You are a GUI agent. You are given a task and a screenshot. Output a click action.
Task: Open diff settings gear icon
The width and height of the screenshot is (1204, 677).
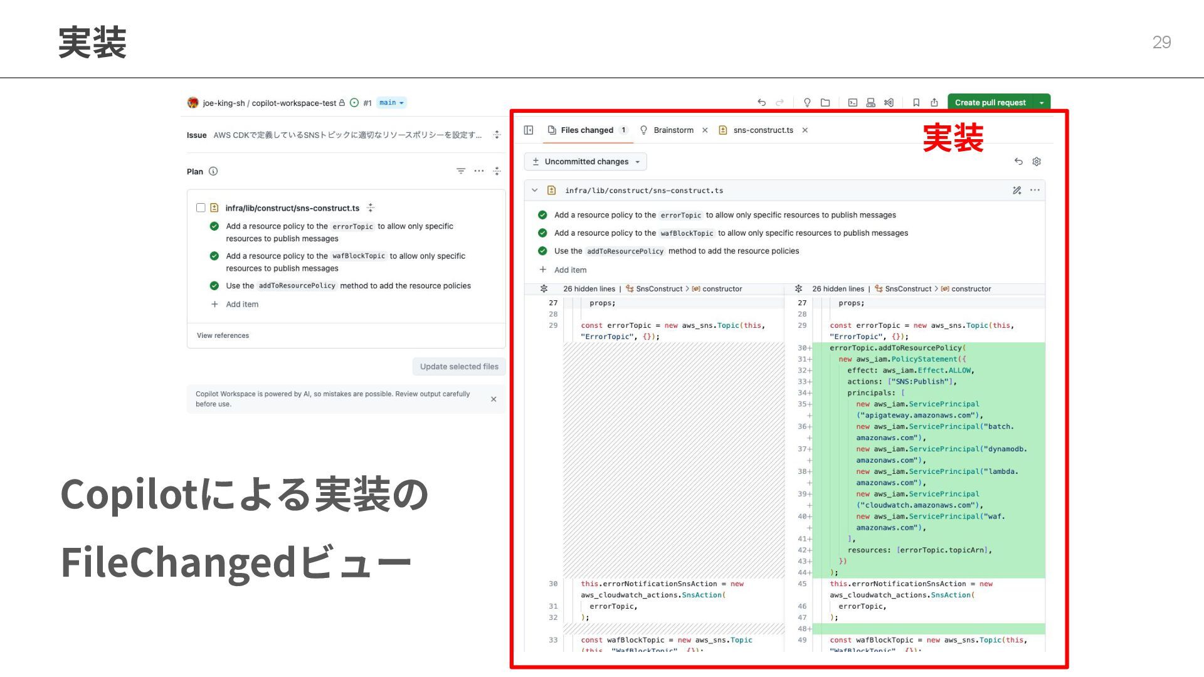click(1037, 162)
